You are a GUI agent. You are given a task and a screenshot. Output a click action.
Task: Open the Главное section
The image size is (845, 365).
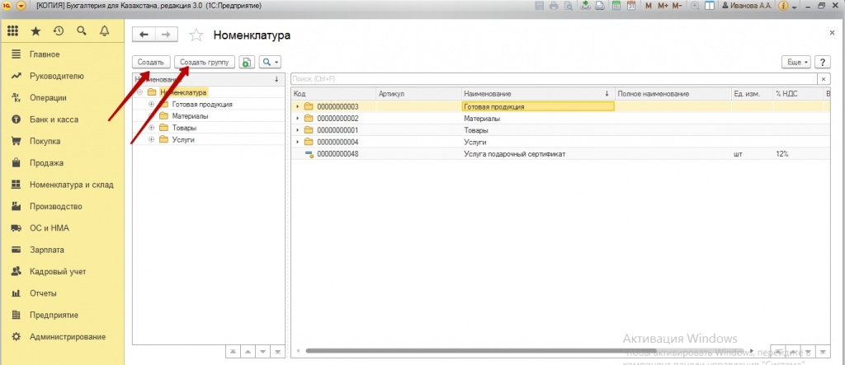point(45,54)
